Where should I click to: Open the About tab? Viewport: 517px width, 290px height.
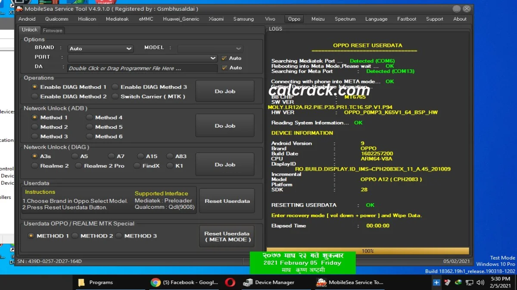point(460,19)
